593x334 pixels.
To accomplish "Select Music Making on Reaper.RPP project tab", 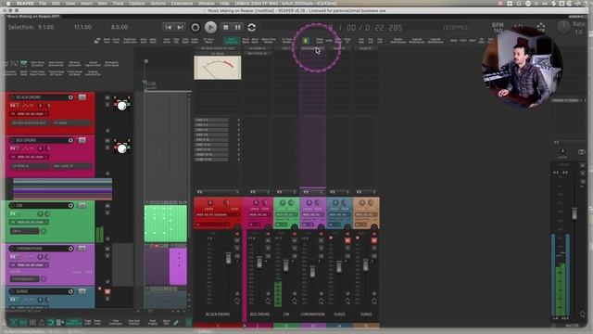I will click(x=33, y=17).
